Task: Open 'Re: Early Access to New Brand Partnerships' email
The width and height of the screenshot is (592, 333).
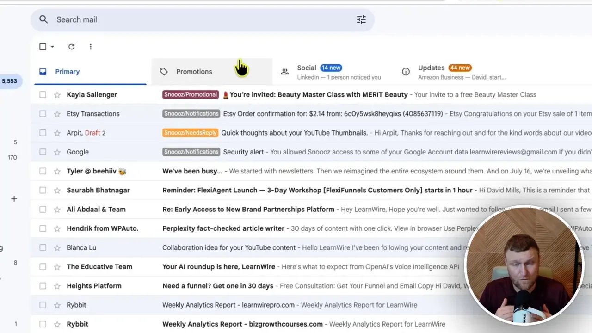Action: [x=248, y=209]
